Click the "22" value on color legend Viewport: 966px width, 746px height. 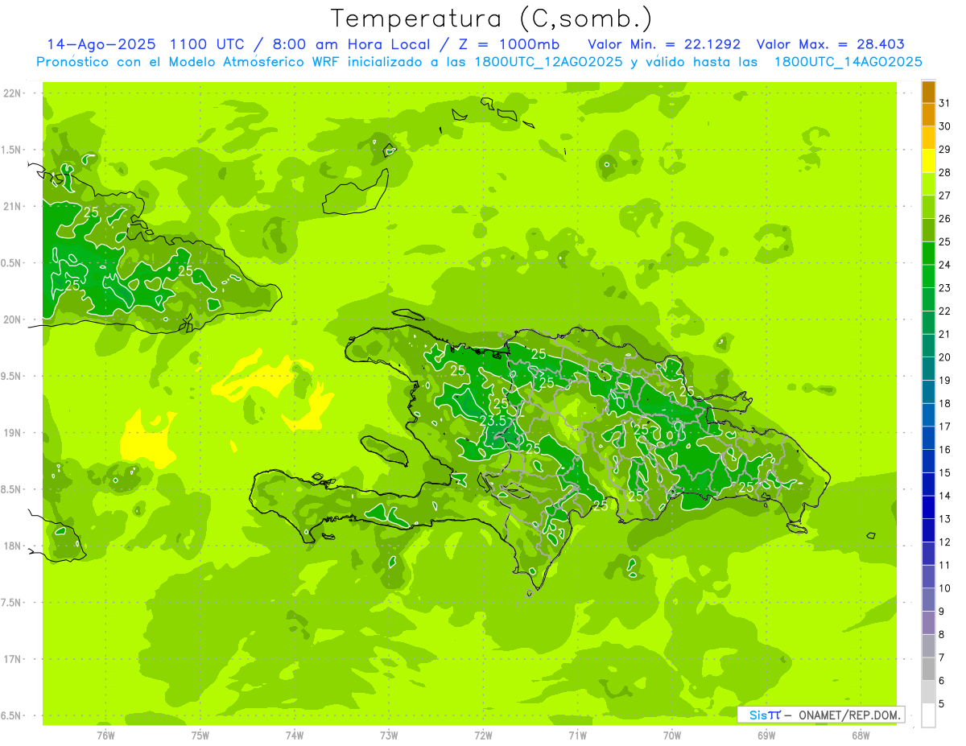(x=945, y=311)
